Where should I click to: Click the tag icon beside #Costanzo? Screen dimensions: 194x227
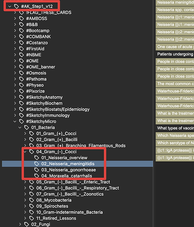pyautogui.click(x=21, y=43)
